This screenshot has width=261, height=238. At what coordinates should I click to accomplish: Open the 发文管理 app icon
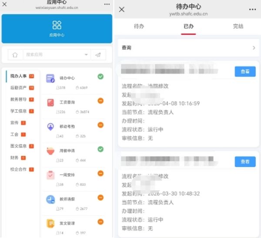pyautogui.click(x=50, y=223)
